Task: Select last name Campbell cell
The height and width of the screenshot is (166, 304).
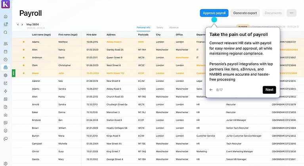Action: click(x=37, y=144)
